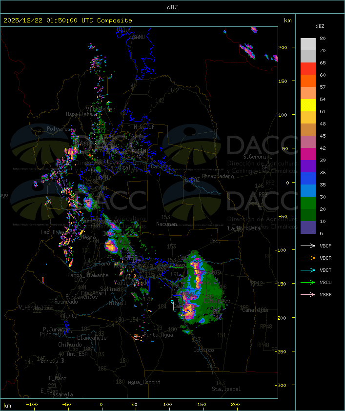
Task: Click the Canalejas place label
Action: (x=255, y=310)
